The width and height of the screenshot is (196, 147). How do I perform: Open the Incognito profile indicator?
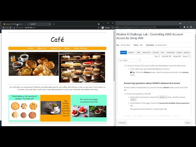tap(106, 28)
